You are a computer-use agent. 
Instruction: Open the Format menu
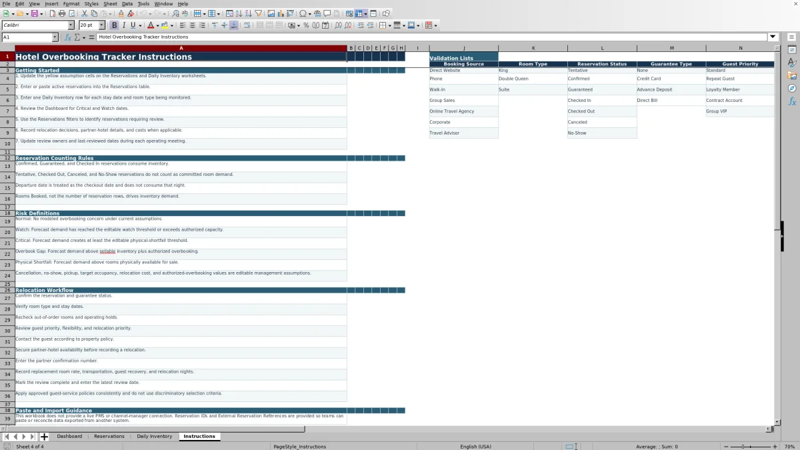click(71, 3)
